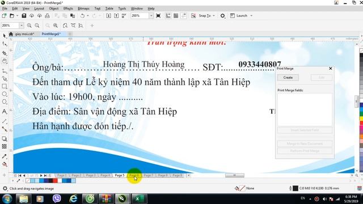The image size is (363, 204).
Task: Expand the Undo history dropdown arrow
Action: pyautogui.click(x=88, y=16)
